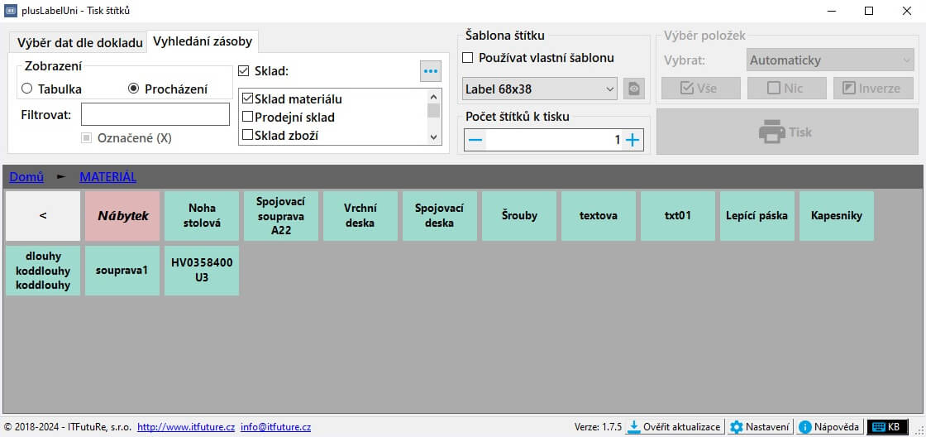This screenshot has height=437, width=926.
Task: Uncheck the Sklad materiálu checkbox
Action: [247, 99]
